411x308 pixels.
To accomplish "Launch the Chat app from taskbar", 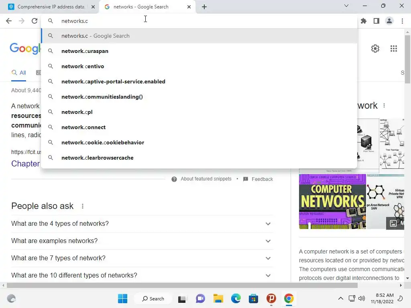I will coord(200,298).
